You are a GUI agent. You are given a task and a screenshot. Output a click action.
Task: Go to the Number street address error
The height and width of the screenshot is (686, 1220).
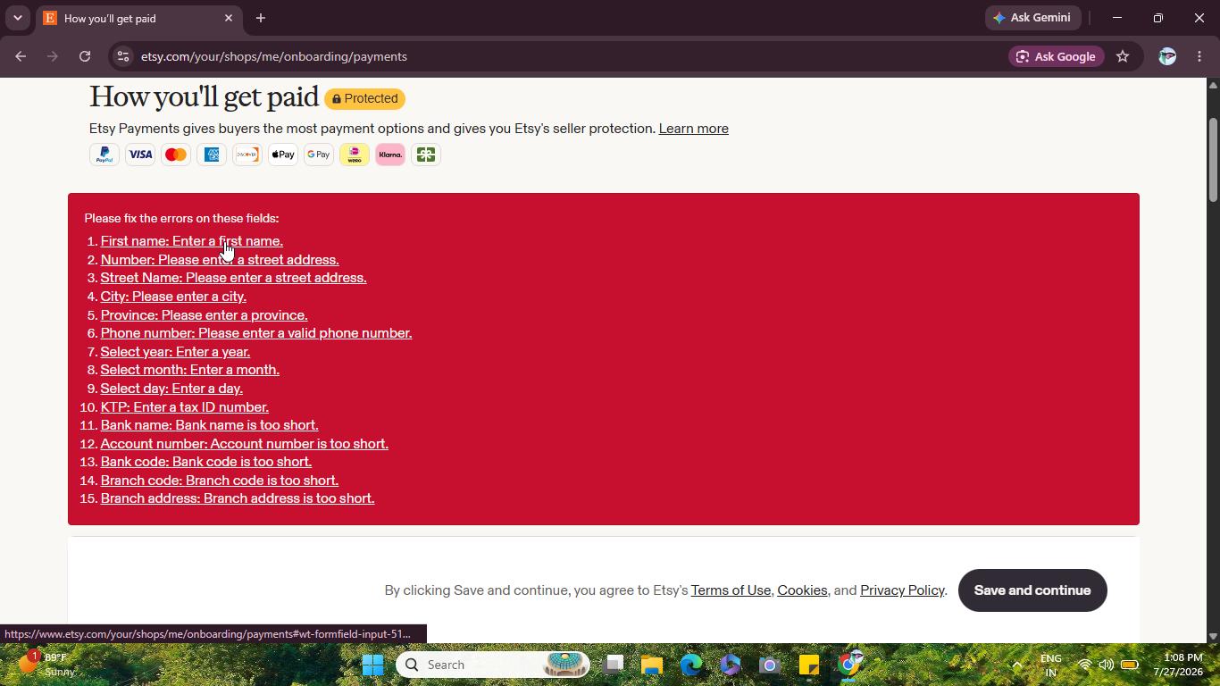220,260
